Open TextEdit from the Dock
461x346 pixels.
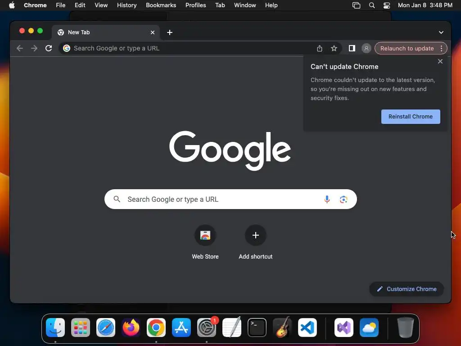pos(232,328)
